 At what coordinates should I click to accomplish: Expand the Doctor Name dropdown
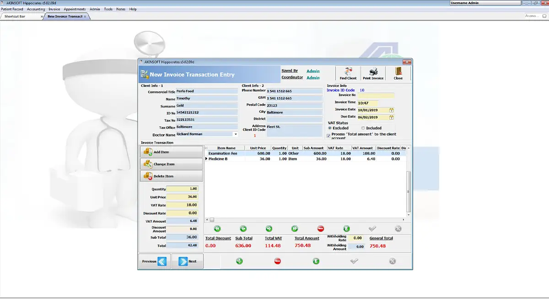coord(236,134)
